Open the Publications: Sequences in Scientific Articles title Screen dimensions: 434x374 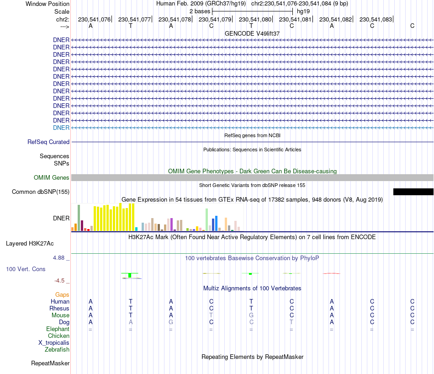252,150
